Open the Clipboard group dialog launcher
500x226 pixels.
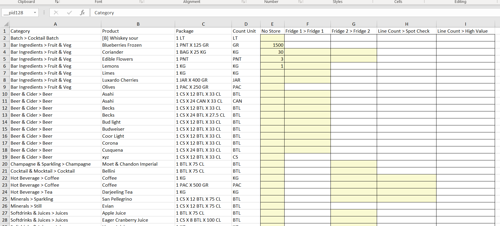pyautogui.click(x=57, y=2)
